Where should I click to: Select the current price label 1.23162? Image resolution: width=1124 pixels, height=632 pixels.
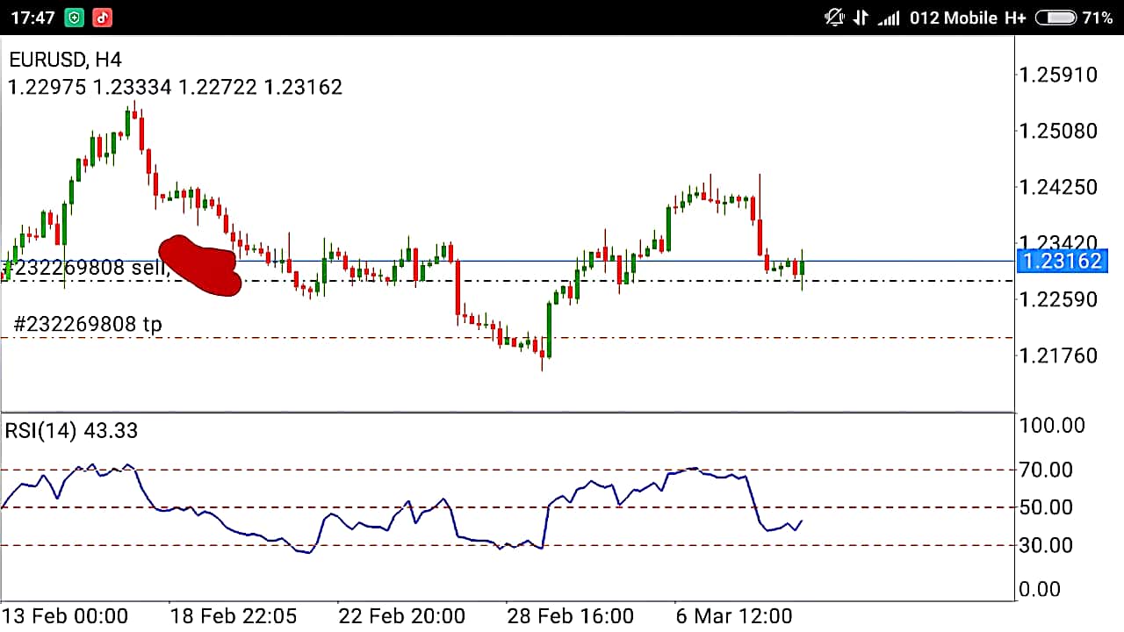(x=1062, y=262)
